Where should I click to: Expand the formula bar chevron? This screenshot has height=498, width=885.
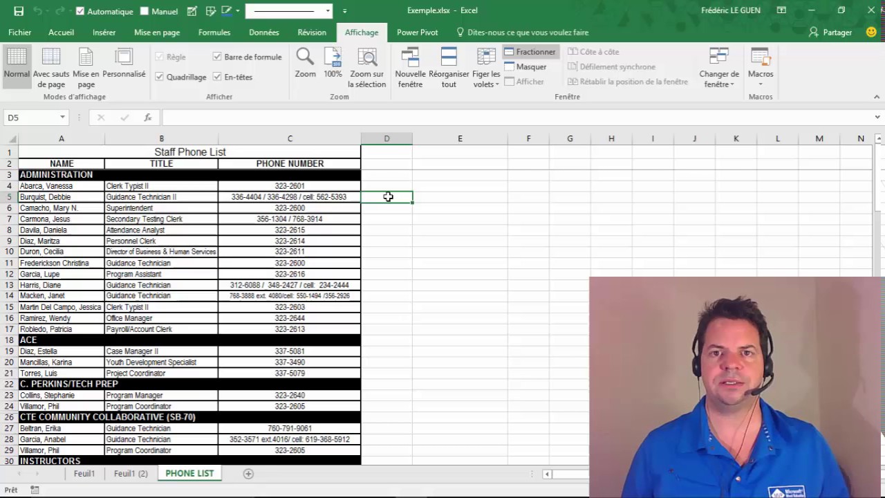point(877,118)
